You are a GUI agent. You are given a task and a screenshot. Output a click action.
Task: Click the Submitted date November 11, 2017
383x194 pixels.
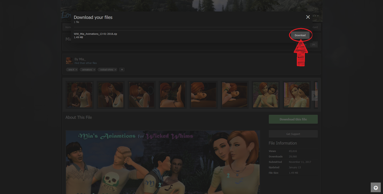coord(300,162)
